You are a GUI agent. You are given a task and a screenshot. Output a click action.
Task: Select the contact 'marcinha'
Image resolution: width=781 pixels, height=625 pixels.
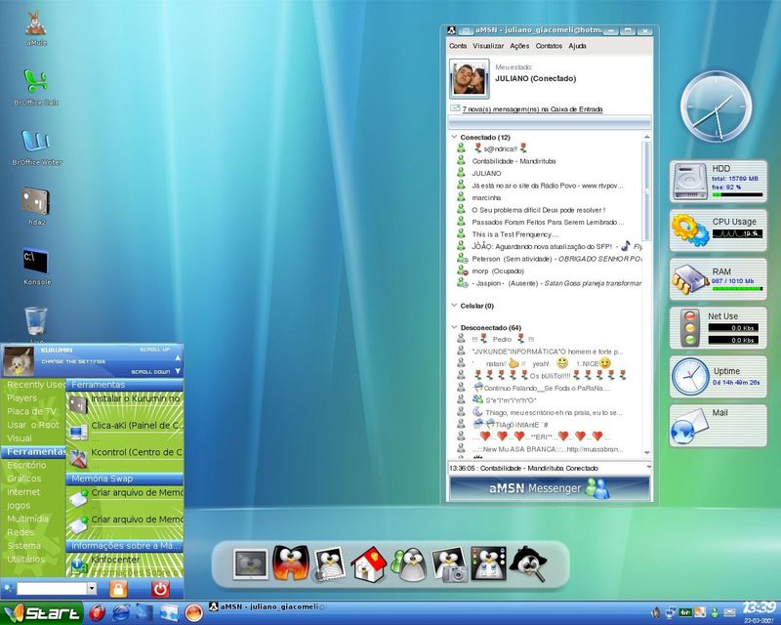tap(486, 198)
